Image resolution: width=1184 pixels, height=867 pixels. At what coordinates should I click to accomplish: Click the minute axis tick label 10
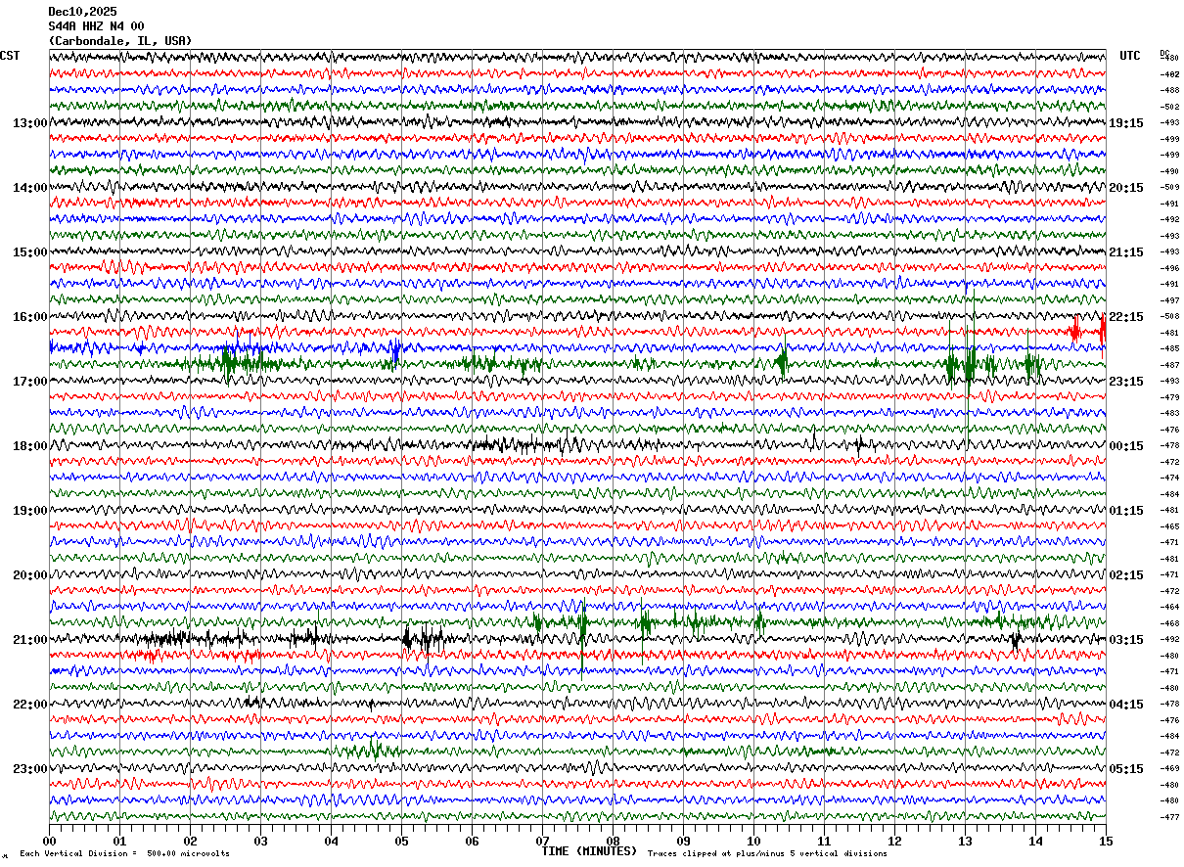click(753, 840)
